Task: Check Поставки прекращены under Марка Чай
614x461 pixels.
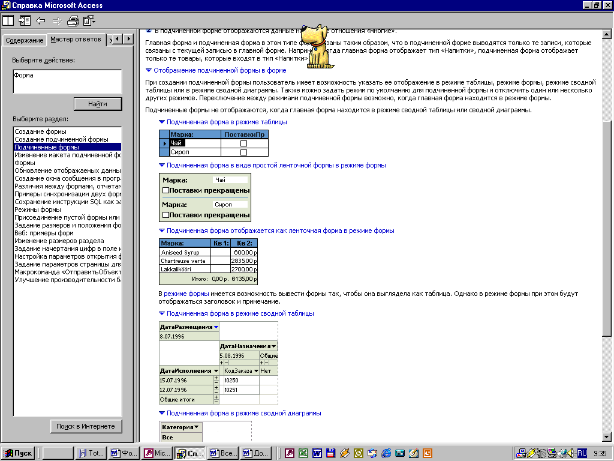Action: click(x=165, y=190)
